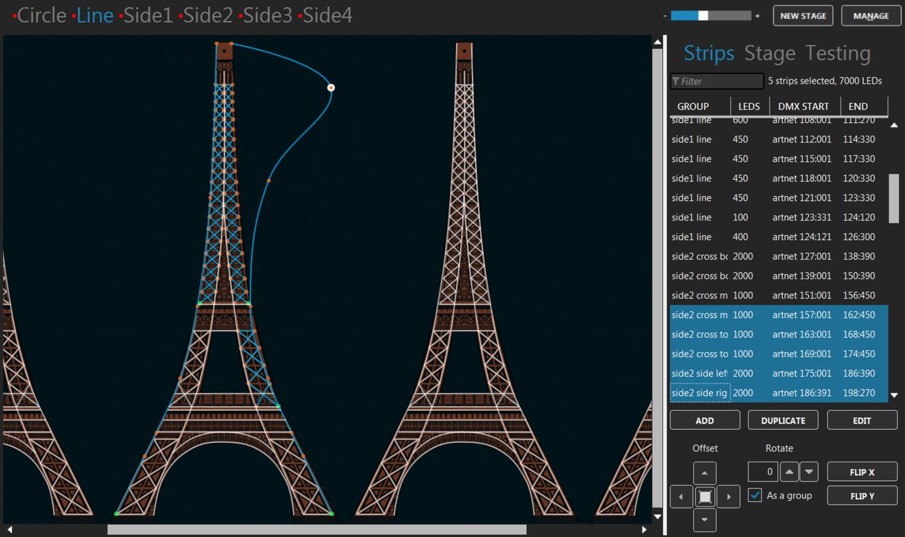Click the orange midpoint on the blue curve
The height and width of the screenshot is (537, 905).
click(x=268, y=180)
